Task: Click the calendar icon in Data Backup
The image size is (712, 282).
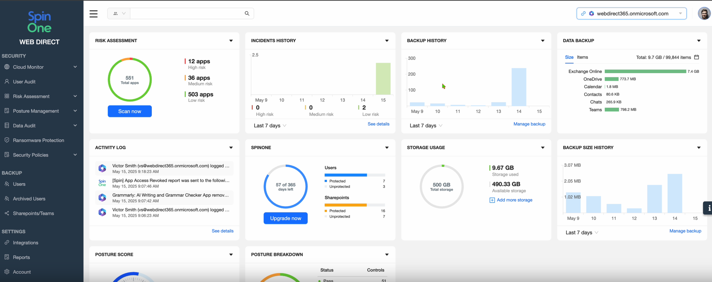Action: pyautogui.click(x=697, y=57)
